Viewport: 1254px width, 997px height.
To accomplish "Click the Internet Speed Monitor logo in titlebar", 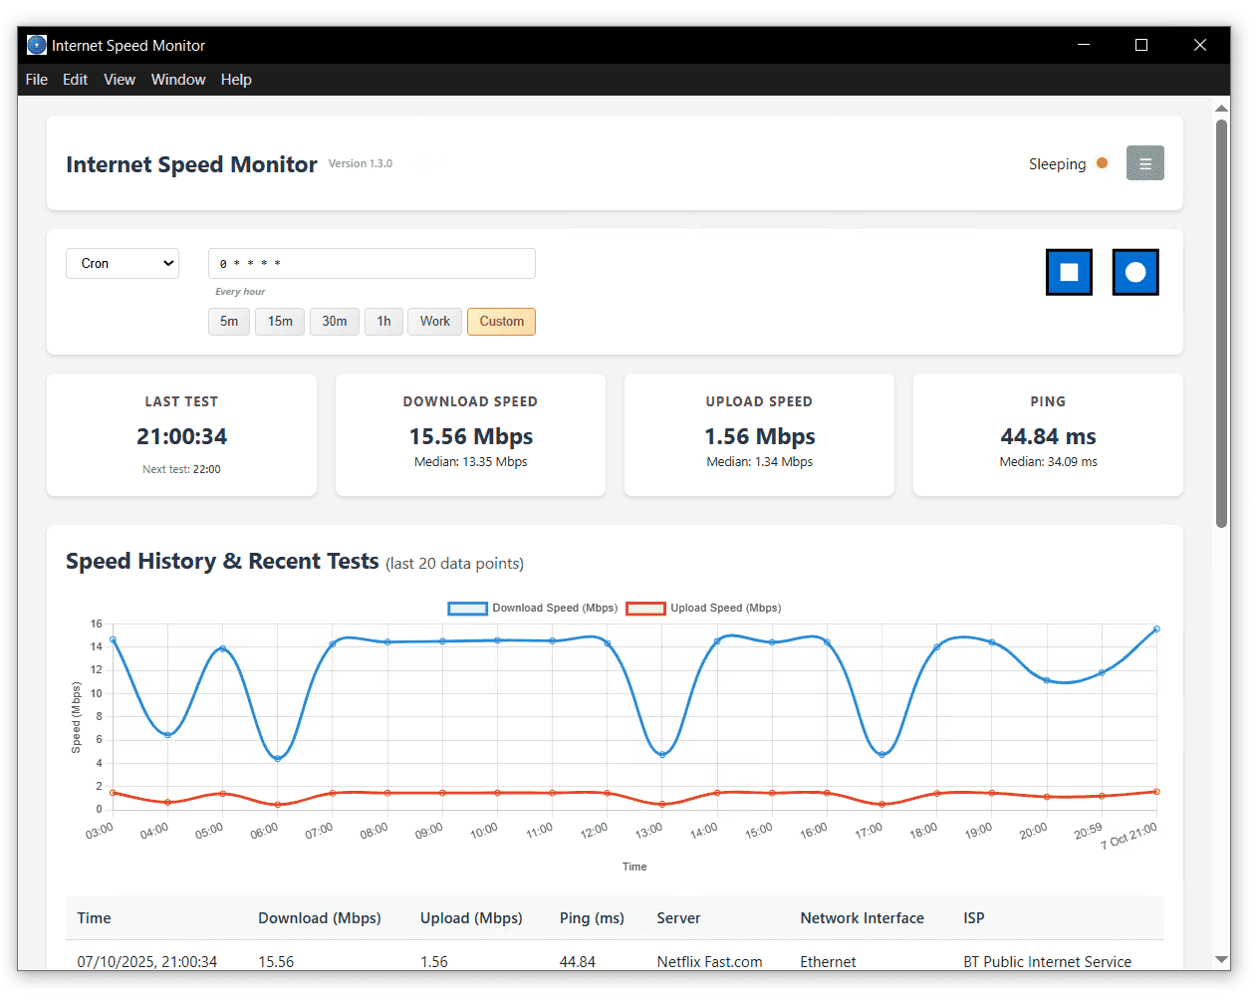I will (x=36, y=45).
